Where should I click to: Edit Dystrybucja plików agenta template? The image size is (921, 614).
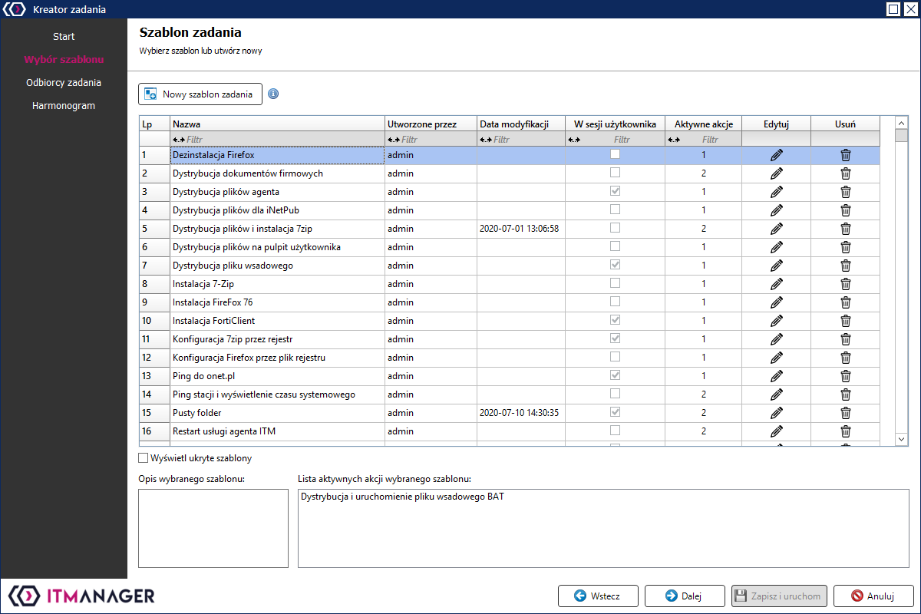(x=776, y=192)
